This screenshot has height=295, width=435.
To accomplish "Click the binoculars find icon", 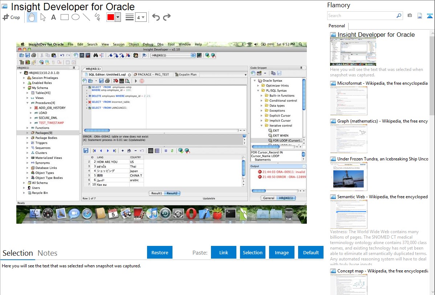I will (x=95, y=55).
